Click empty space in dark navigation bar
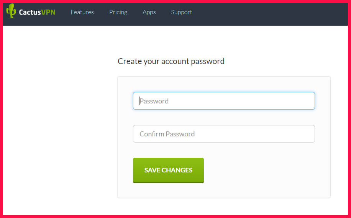The image size is (351, 218). [268, 12]
